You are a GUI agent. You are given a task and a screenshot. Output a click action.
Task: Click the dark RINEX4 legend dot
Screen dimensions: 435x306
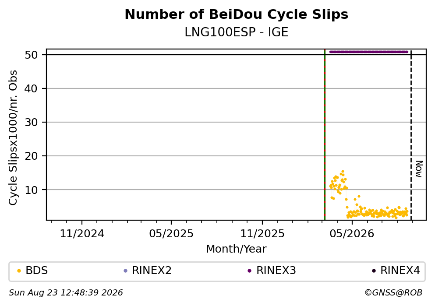click(374, 271)
